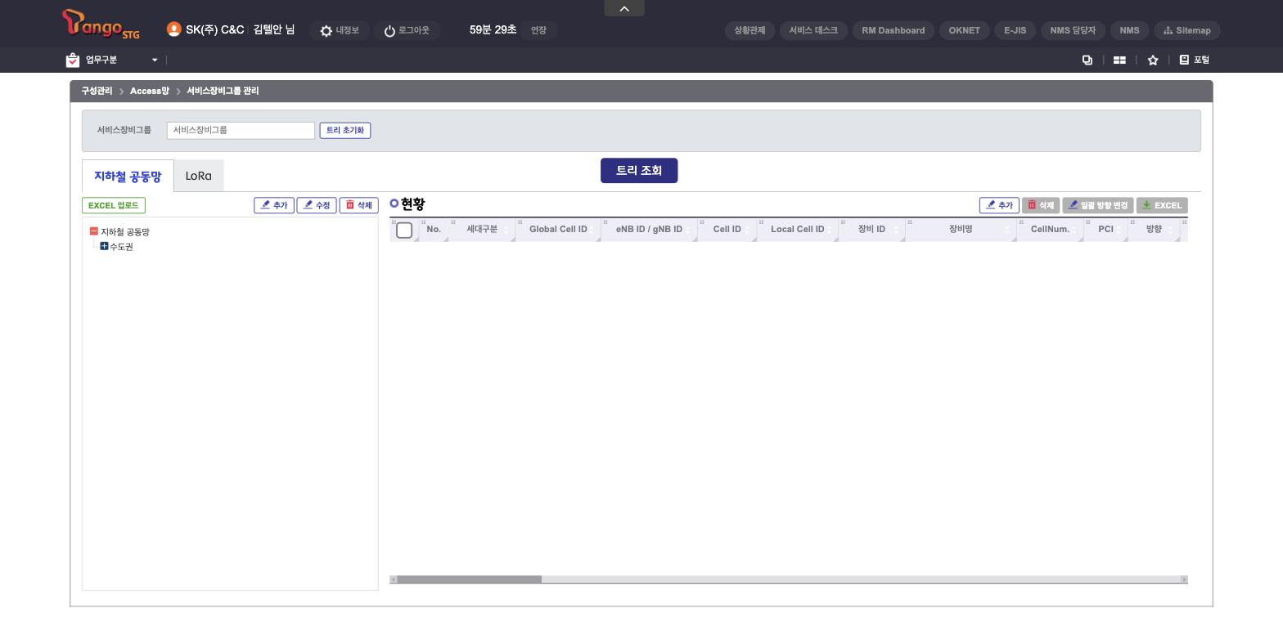The width and height of the screenshot is (1283, 631).
Task: Open the 업무구분 dropdown arrow
Action: coord(155,60)
